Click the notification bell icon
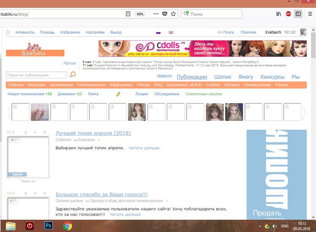This screenshot has width=316, height=232. point(8,32)
